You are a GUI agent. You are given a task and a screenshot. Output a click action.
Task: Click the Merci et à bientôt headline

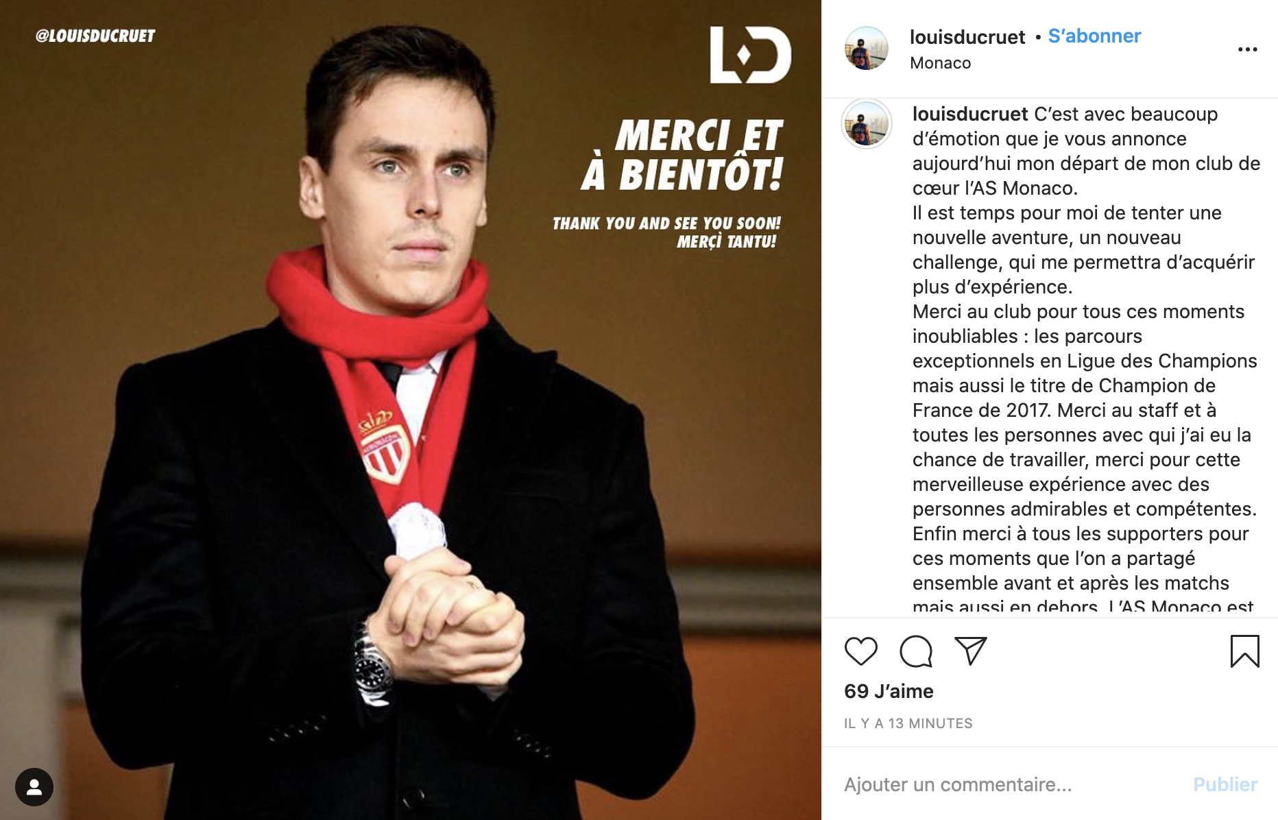coord(682,155)
